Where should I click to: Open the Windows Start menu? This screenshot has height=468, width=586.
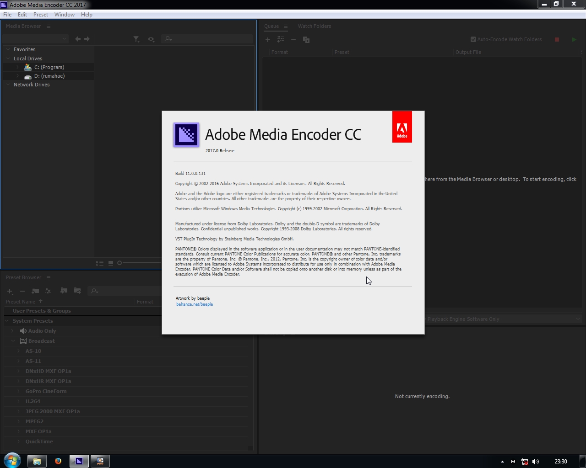[x=12, y=461]
